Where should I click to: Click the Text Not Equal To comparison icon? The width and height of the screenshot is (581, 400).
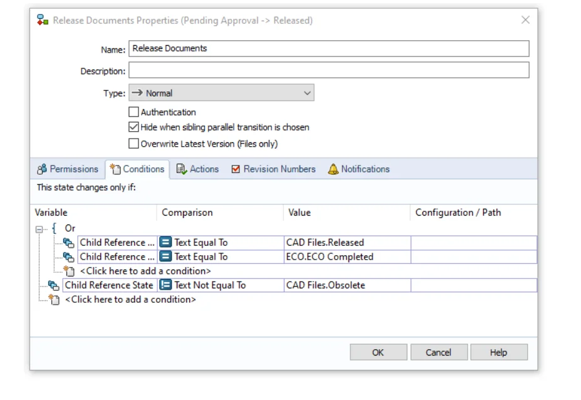pos(166,285)
